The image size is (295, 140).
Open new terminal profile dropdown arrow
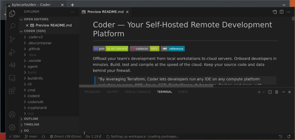click(264, 92)
